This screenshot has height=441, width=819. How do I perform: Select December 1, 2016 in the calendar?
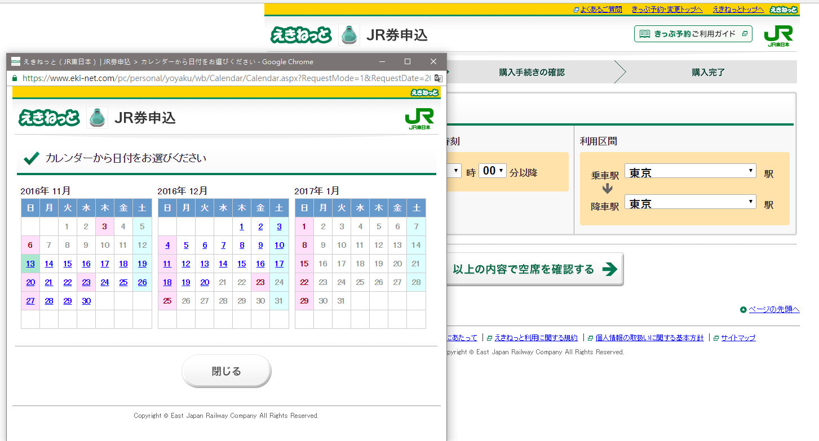[x=242, y=226]
